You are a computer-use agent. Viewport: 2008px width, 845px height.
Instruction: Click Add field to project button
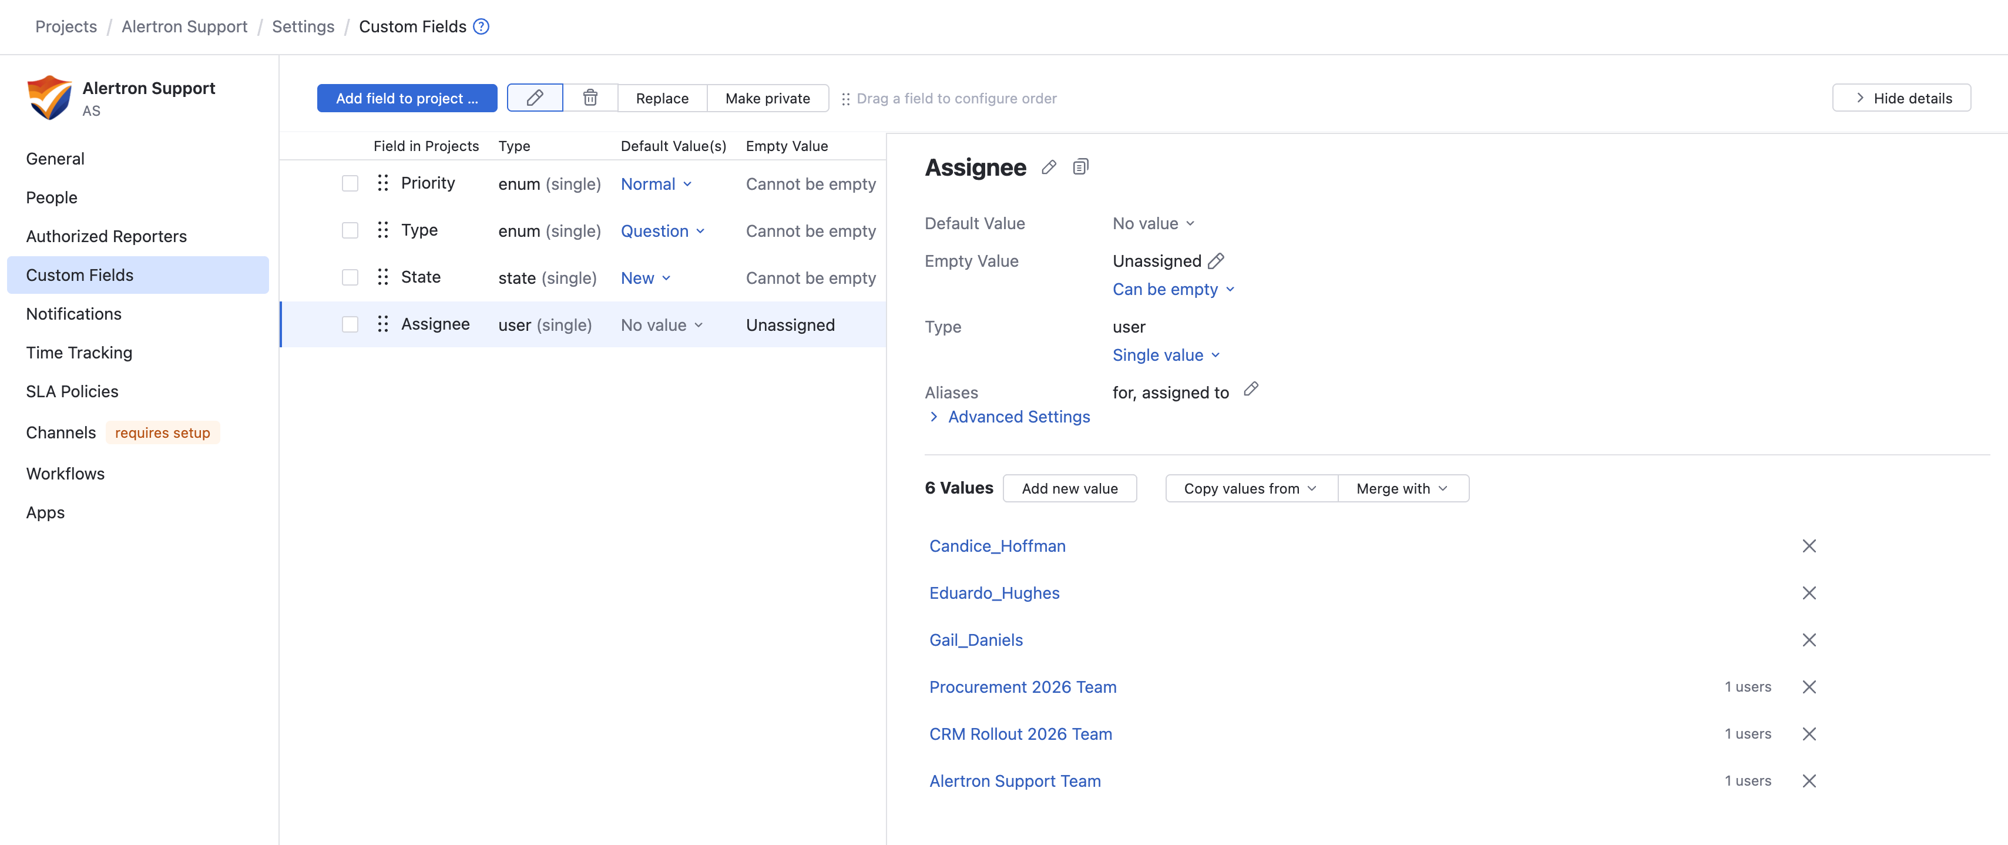coord(407,98)
